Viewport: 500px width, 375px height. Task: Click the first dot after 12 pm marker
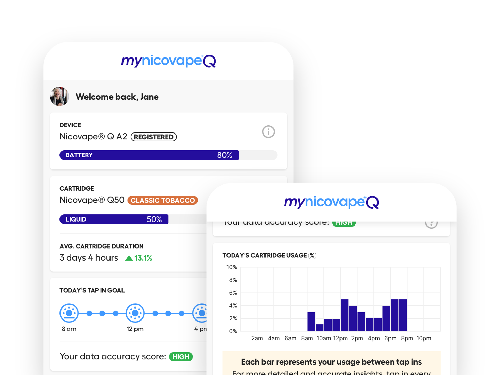155,313
